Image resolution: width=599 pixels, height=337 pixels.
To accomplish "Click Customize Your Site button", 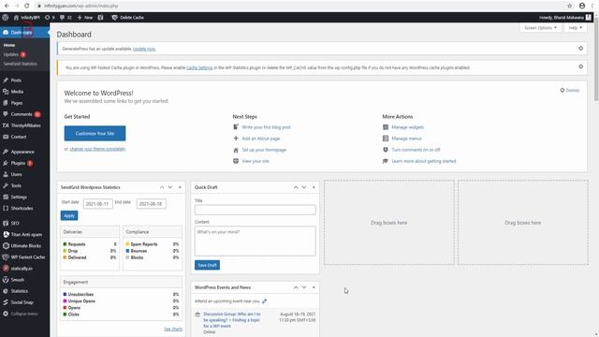I will 95,133.
